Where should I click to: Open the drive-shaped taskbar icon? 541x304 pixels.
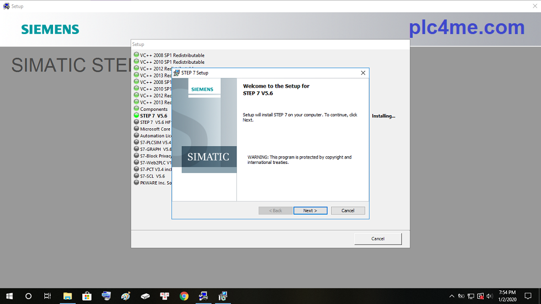pos(145,296)
